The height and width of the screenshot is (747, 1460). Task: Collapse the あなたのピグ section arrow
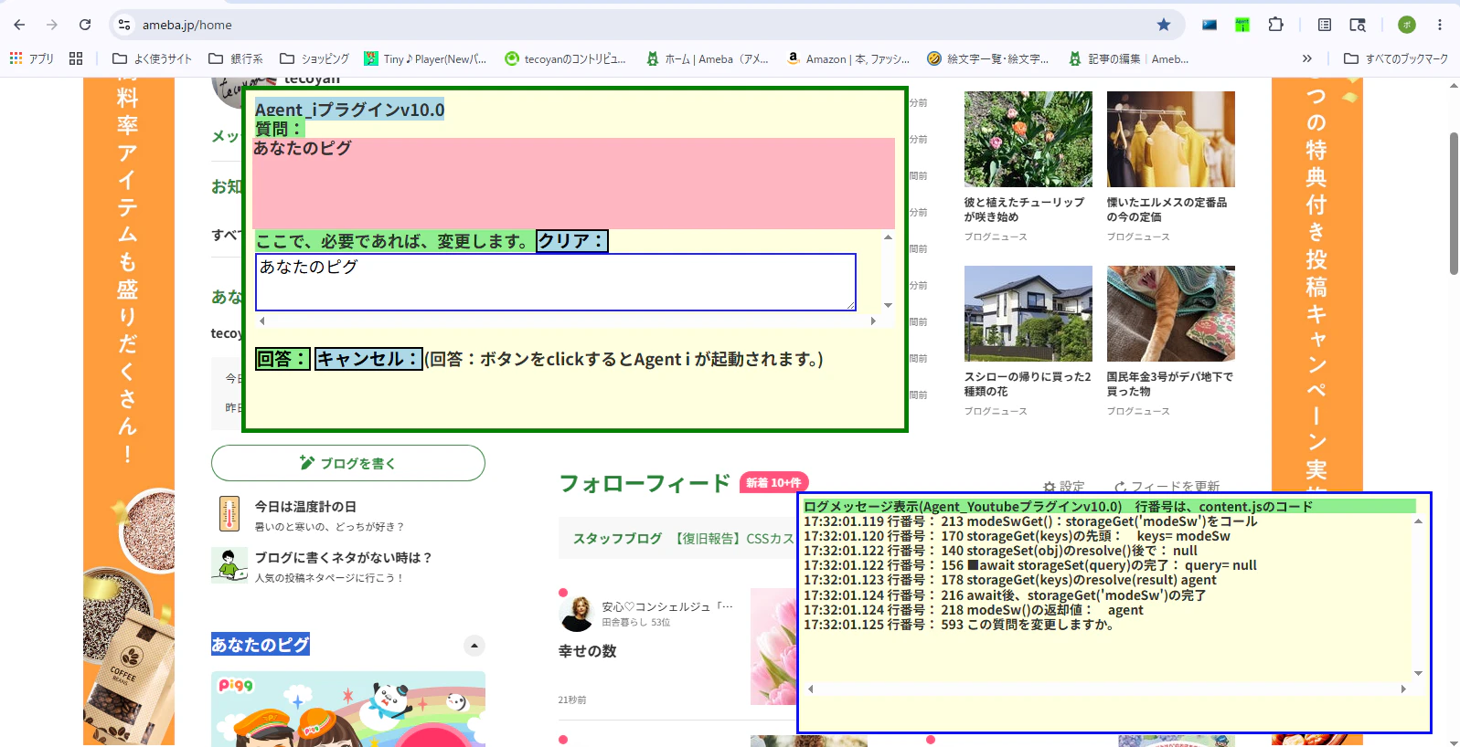474,646
